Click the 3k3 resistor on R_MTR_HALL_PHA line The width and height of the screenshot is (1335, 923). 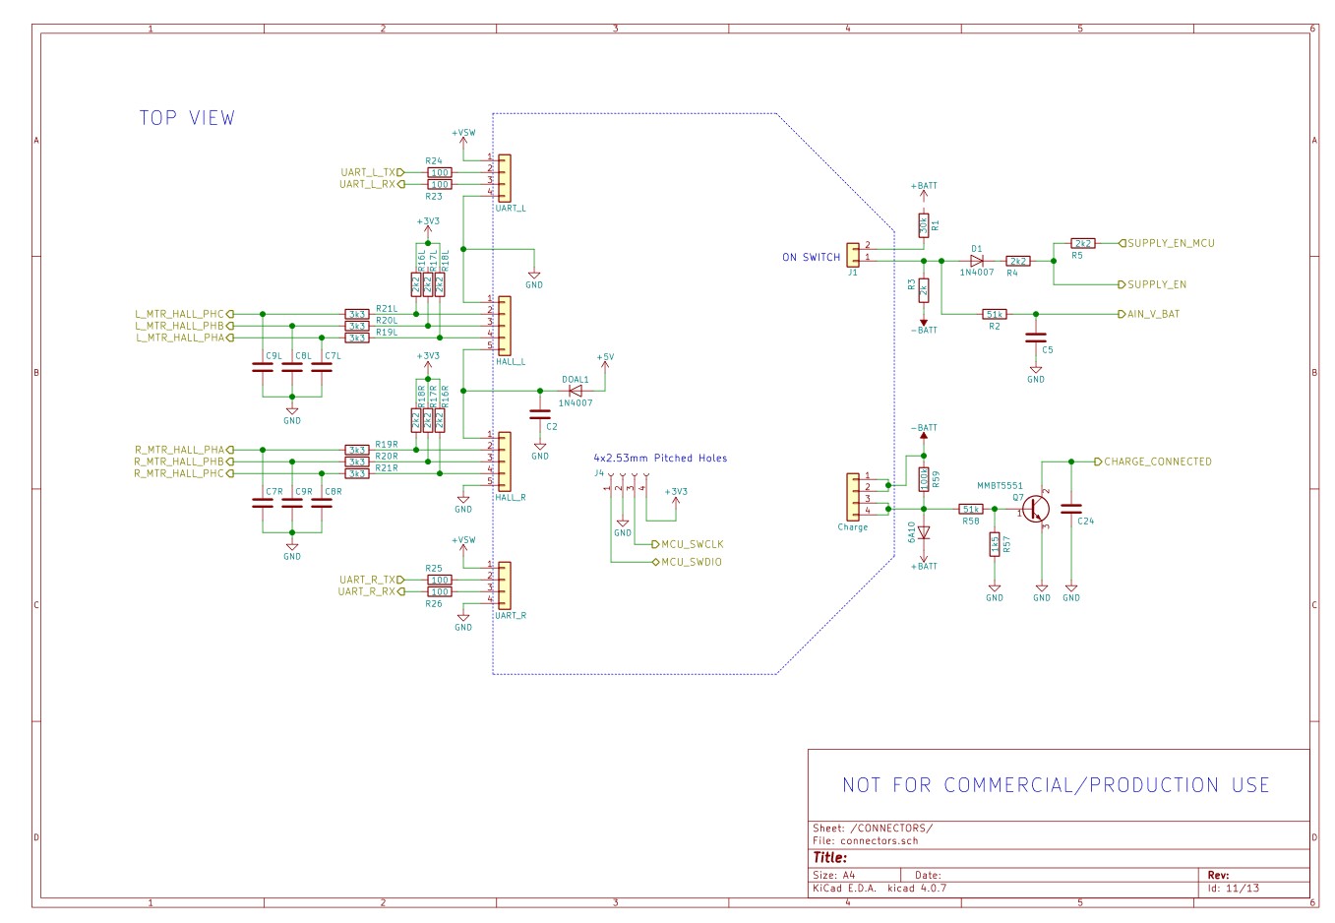click(x=357, y=450)
